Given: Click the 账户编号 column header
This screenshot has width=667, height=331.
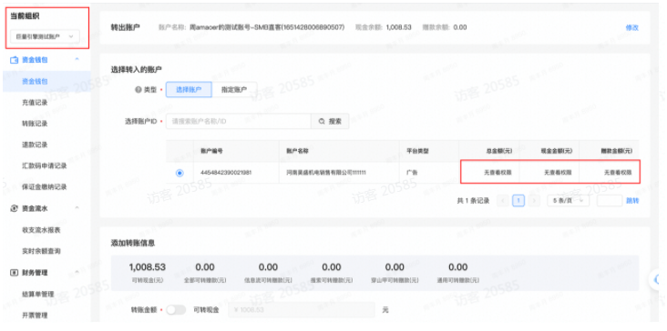Looking at the screenshot, I should pos(211,151).
